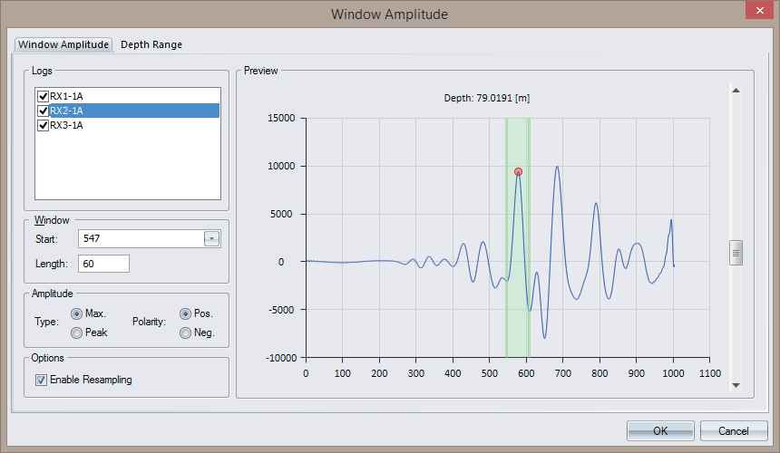This screenshot has width=780, height=453.
Task: Set polarity to Pos.
Action: (x=186, y=313)
